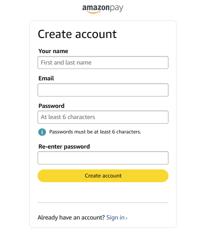
Task: Open the Sign in link
Action: coord(115,217)
